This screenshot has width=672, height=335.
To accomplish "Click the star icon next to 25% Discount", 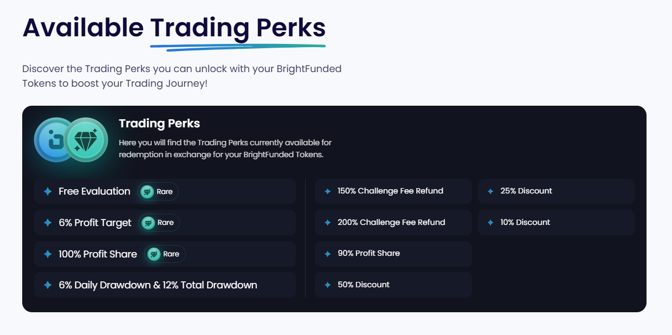I will (x=490, y=191).
